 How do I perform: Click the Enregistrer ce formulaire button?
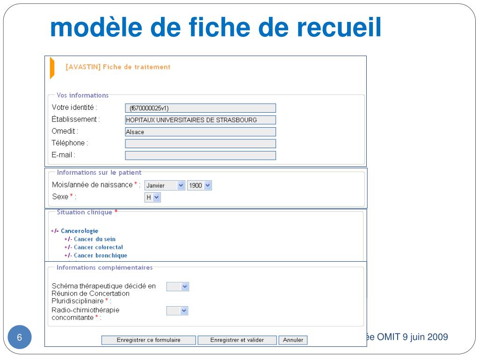click(x=148, y=340)
